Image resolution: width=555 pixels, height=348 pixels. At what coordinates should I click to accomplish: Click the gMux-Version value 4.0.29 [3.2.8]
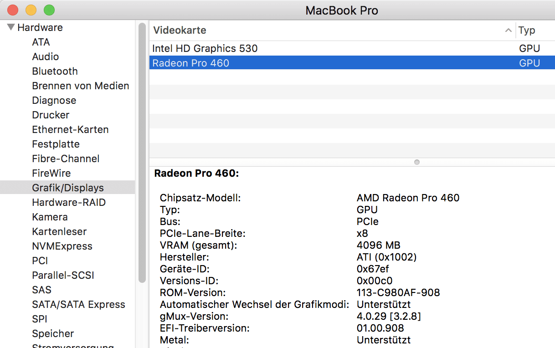[389, 316]
